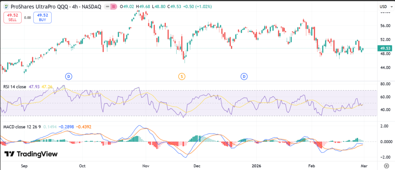The width and height of the screenshot is (395, 170).
Task: Open chart settings gear in bottom-right corner
Action: 387,165
